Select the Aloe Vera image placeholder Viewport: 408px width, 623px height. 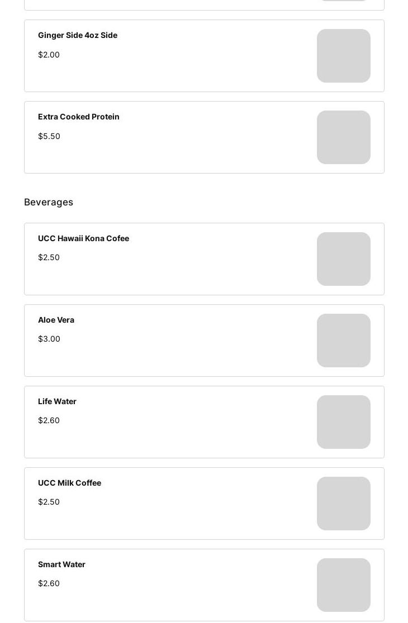click(x=343, y=341)
